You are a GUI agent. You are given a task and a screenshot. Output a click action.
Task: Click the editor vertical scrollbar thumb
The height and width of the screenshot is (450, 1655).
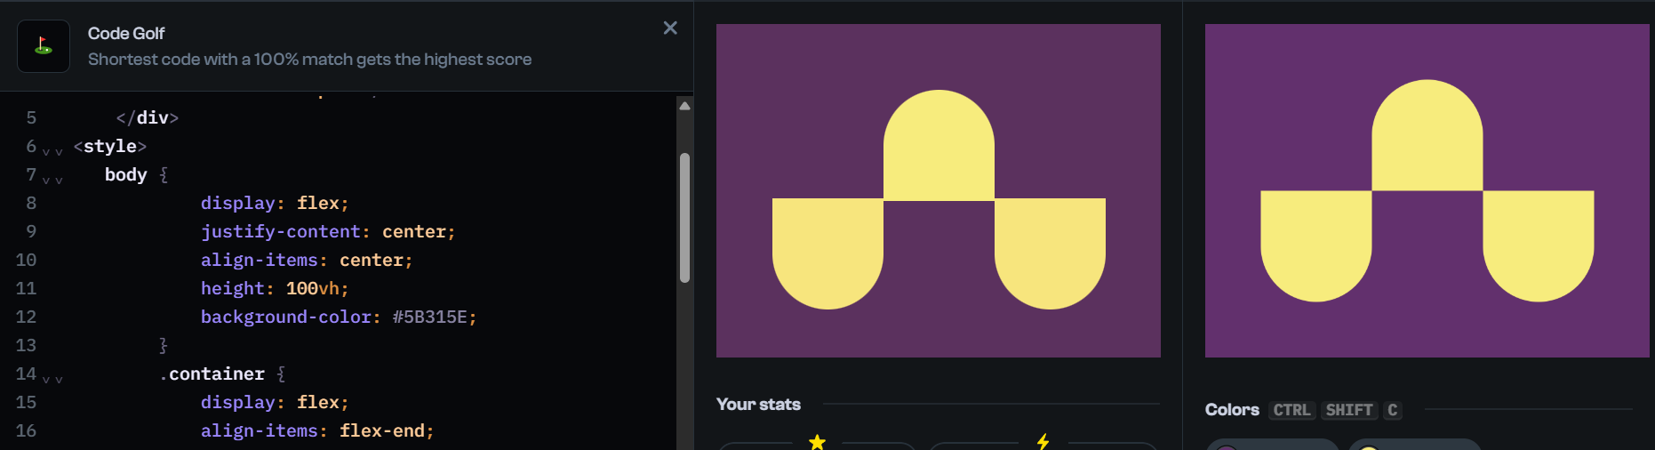coord(684,218)
